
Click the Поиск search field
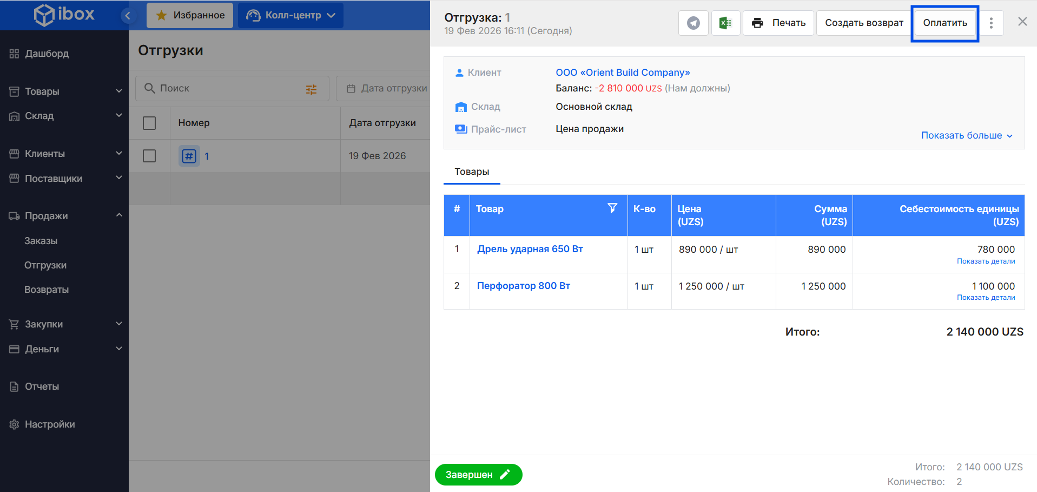(227, 88)
